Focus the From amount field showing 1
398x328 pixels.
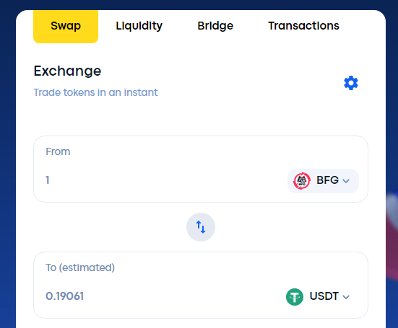[x=163, y=180]
